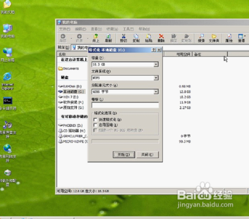
Task: Open the Allocation unit size dropdown
Action: click(x=156, y=92)
